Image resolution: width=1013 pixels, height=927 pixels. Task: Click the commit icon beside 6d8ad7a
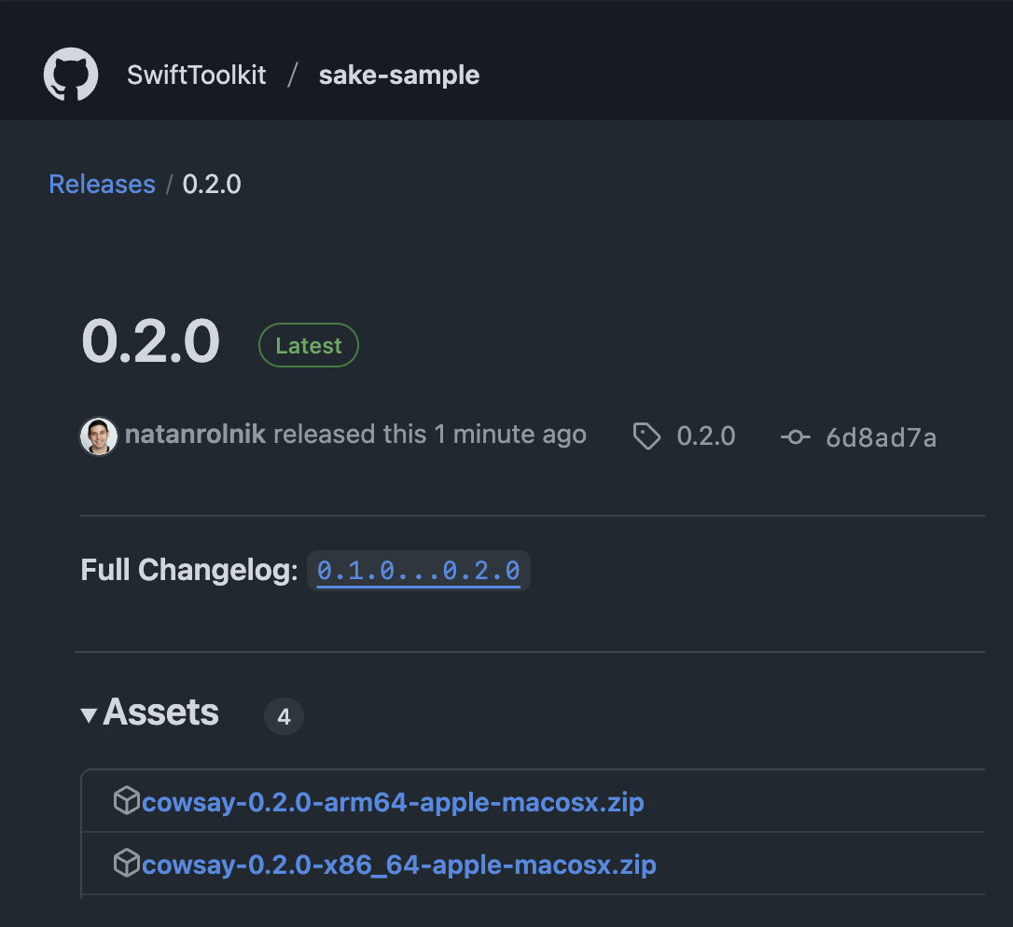point(795,436)
